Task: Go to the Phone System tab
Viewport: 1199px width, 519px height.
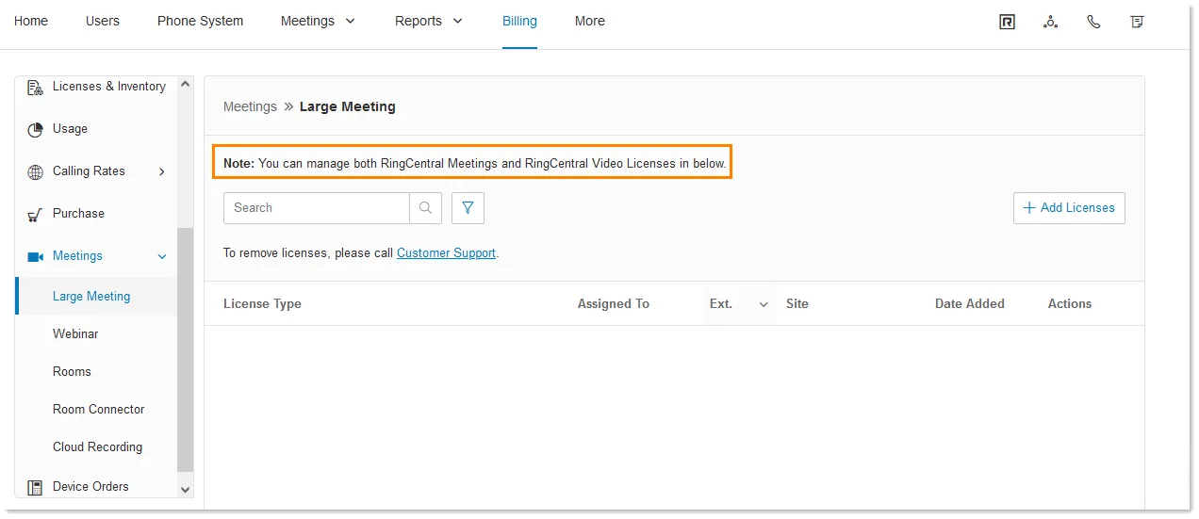Action: point(200,21)
